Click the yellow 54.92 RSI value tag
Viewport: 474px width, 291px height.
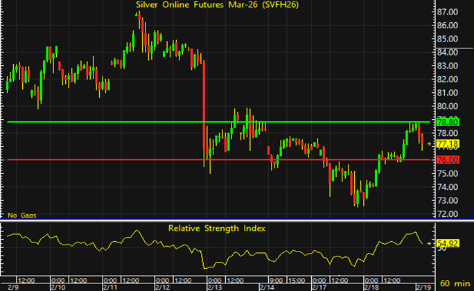click(446, 244)
